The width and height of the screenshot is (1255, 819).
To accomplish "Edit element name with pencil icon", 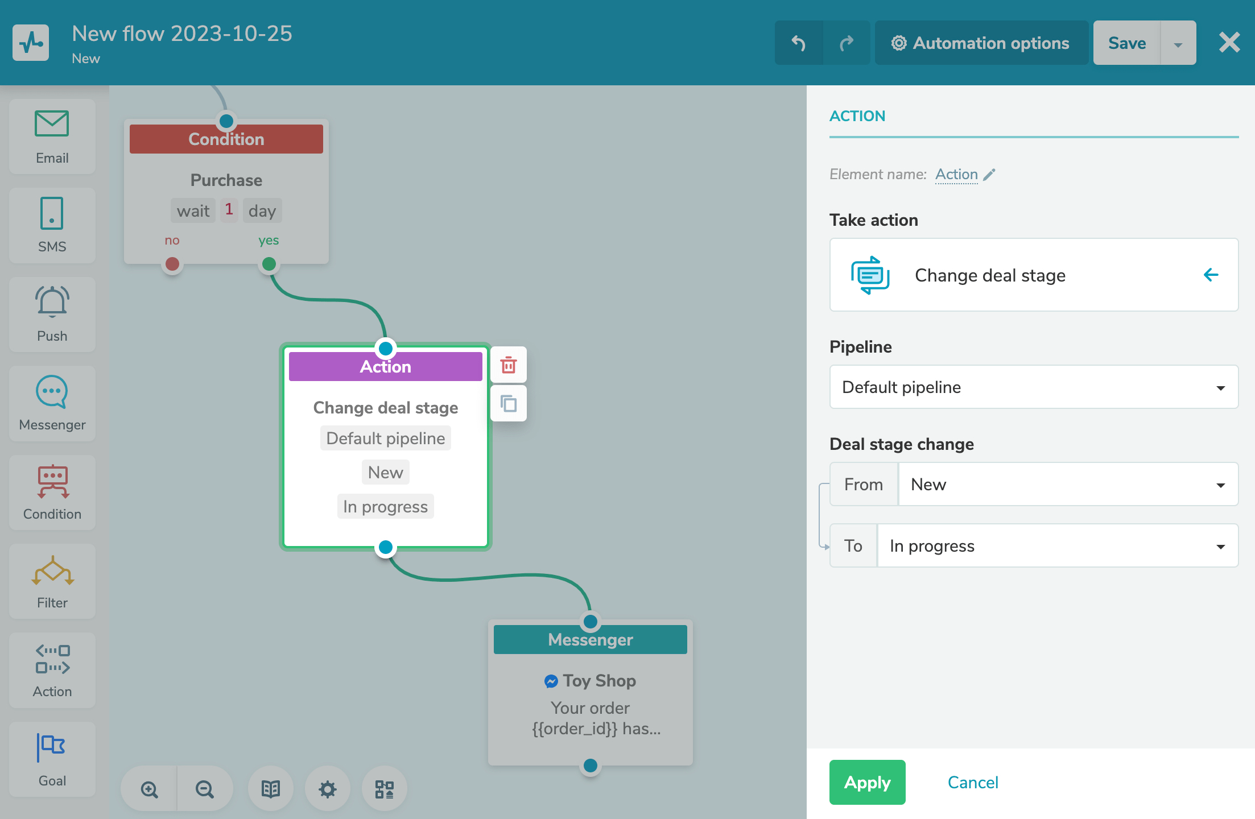I will (989, 175).
